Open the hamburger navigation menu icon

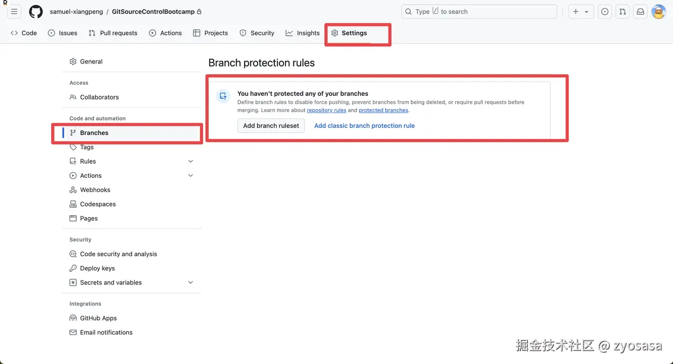point(14,12)
